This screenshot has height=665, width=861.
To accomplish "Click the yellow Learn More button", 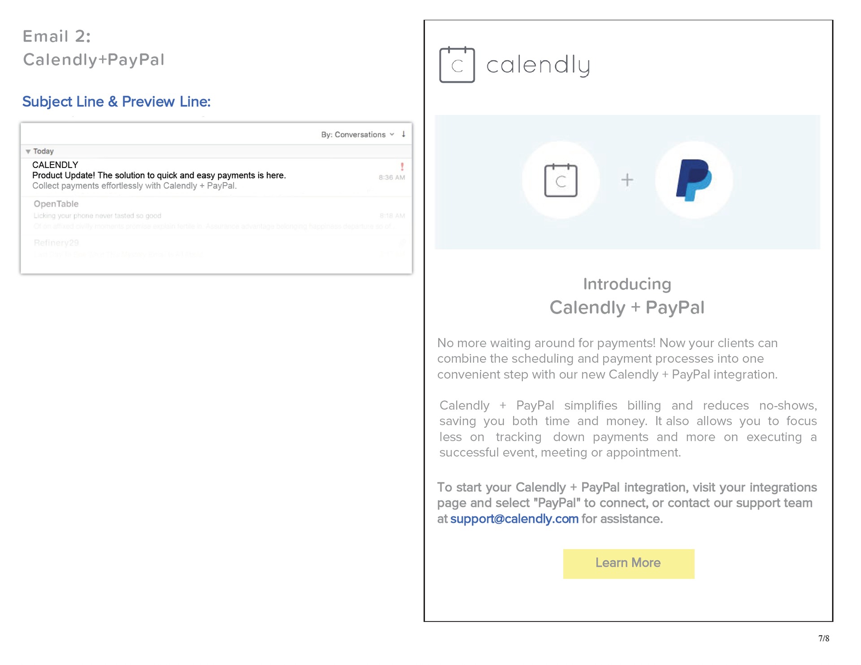I will coord(628,563).
